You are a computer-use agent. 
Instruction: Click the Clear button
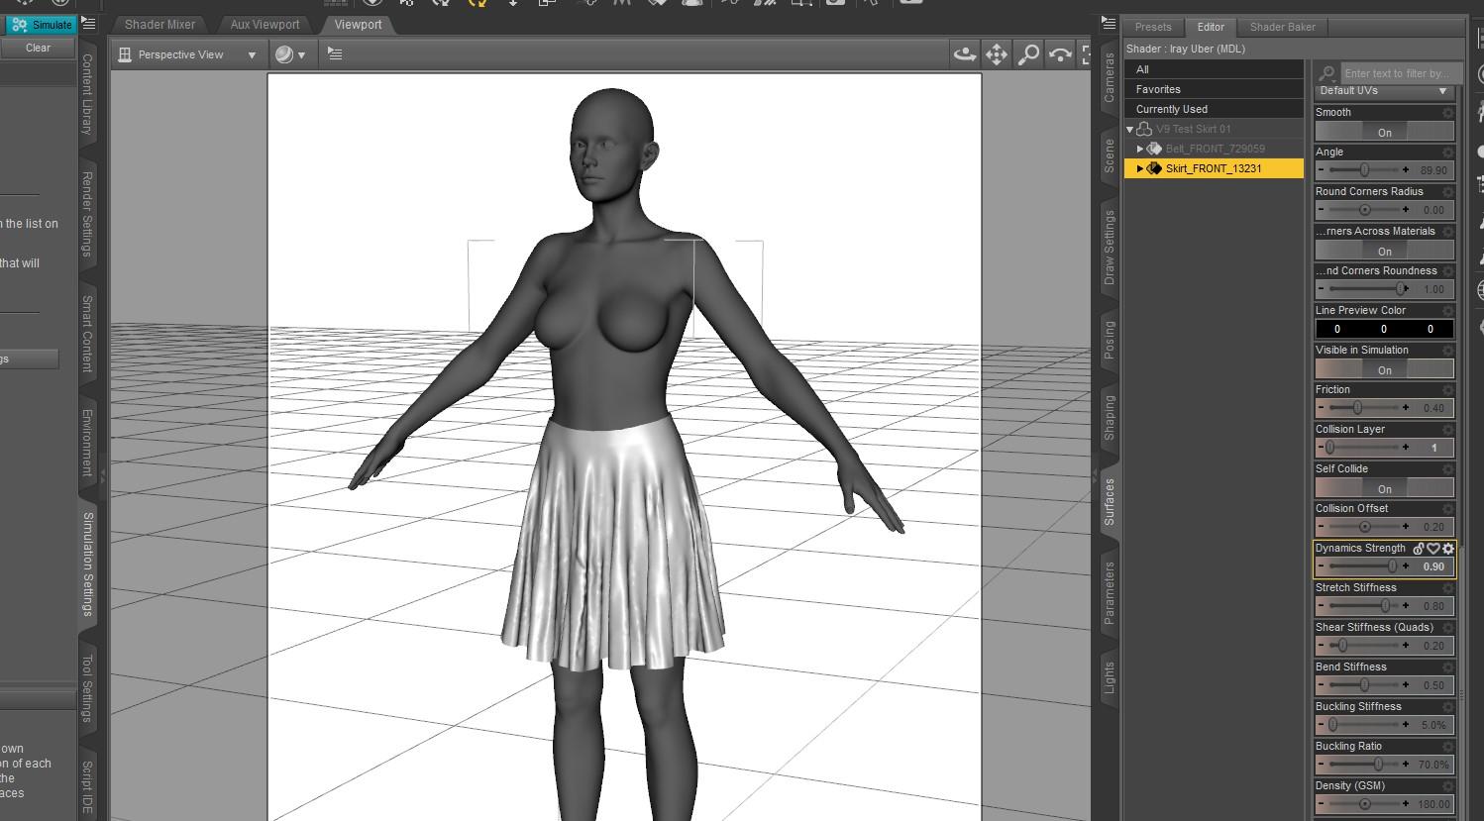(x=38, y=48)
